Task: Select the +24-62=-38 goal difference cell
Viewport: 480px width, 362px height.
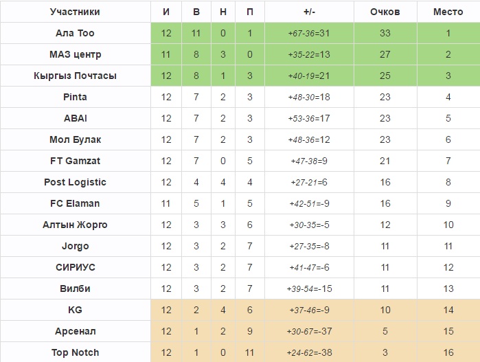Action: coord(309,352)
